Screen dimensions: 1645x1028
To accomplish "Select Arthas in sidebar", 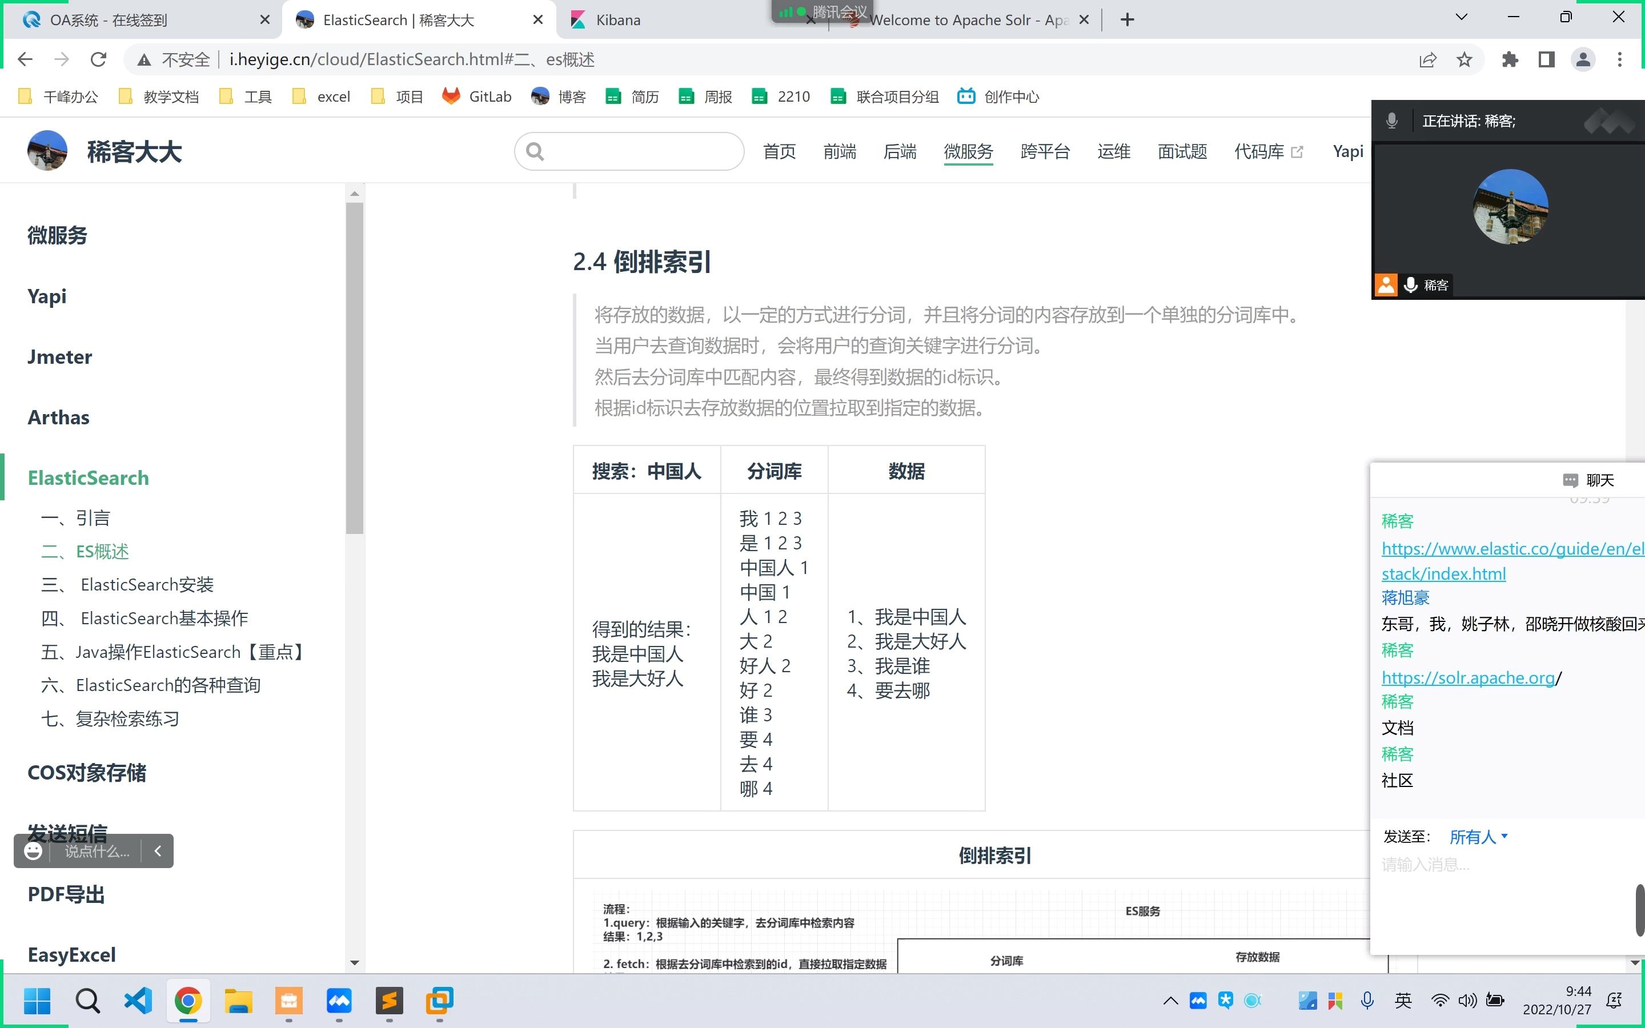I will point(58,417).
